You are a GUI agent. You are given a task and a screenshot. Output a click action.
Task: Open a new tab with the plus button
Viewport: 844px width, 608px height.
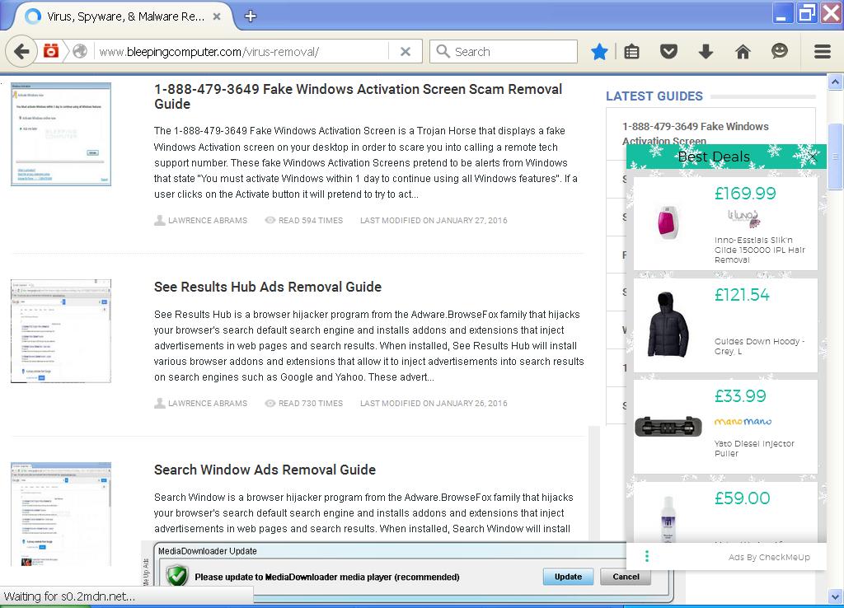click(x=251, y=16)
